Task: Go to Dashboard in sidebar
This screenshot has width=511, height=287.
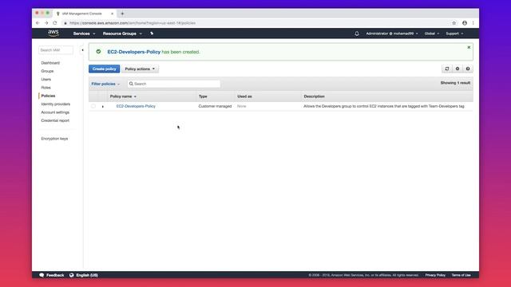Action: click(x=50, y=63)
